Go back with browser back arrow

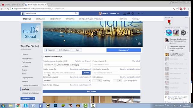[2, 9]
